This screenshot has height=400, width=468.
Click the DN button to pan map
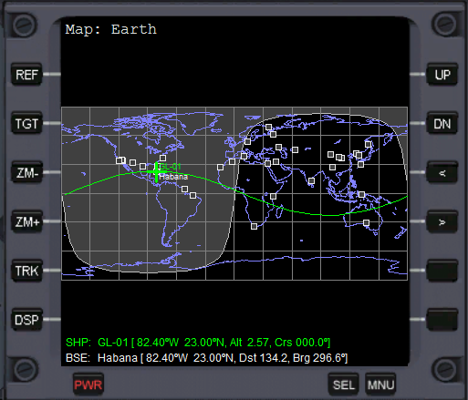coord(442,124)
